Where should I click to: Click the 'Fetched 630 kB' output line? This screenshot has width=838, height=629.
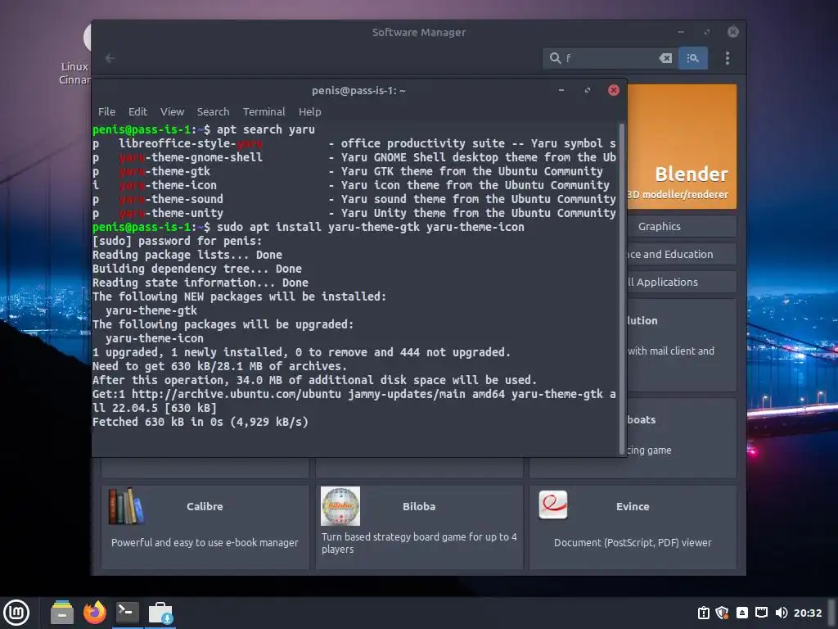pyautogui.click(x=200, y=422)
